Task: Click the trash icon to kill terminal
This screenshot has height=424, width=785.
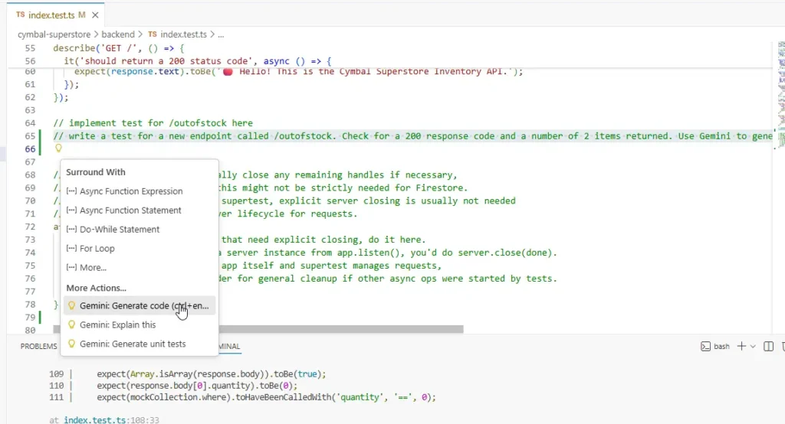Action: click(783, 346)
